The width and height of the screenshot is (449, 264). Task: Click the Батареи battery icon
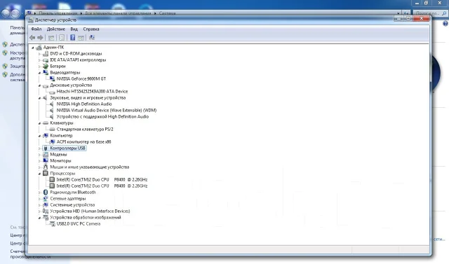point(46,67)
